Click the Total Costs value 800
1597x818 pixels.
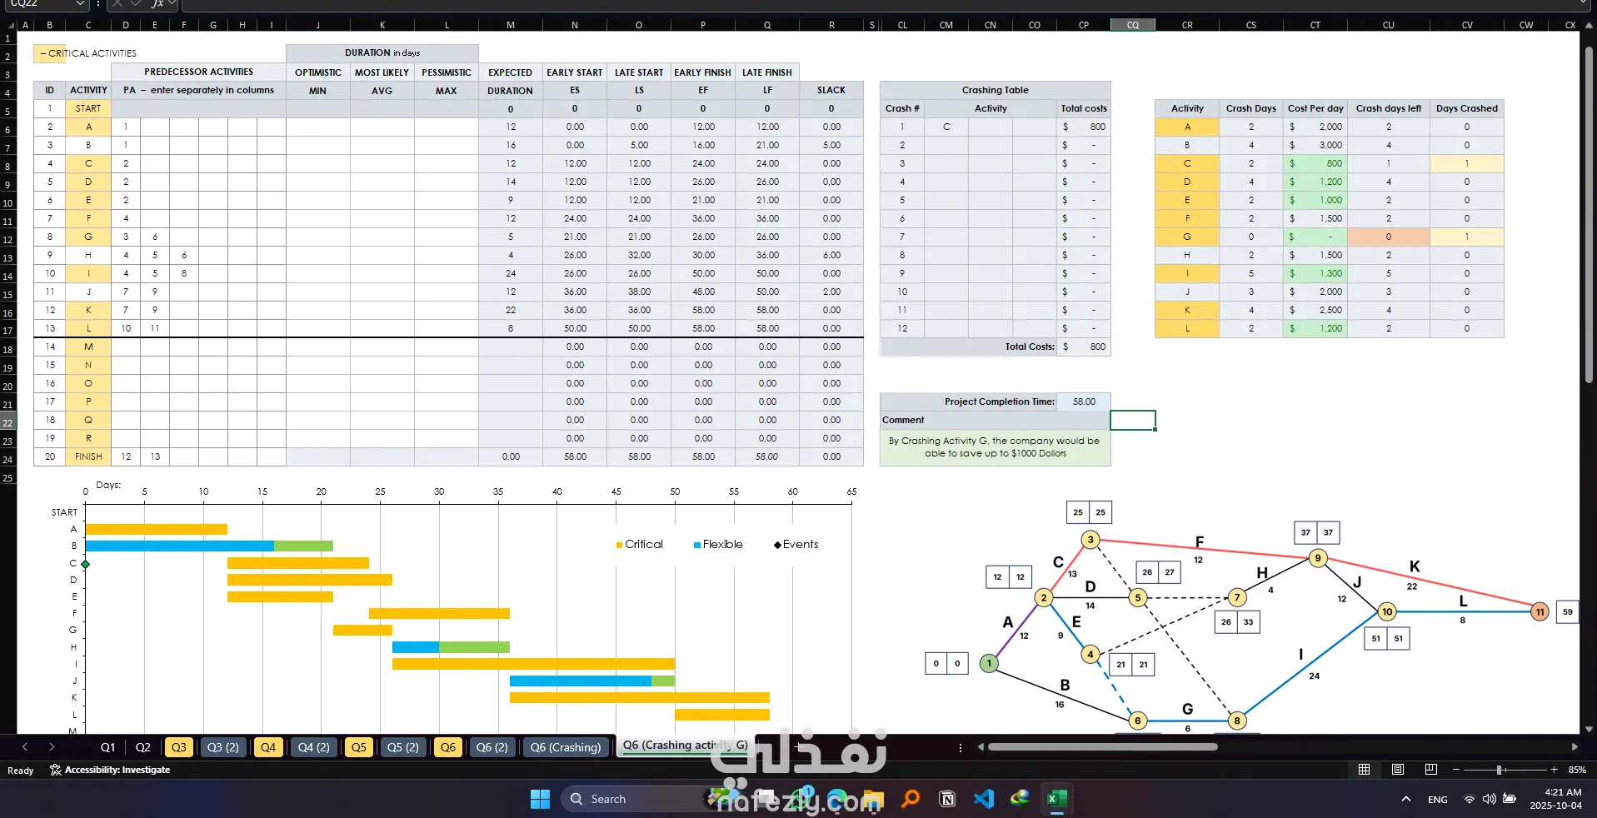(x=1084, y=347)
